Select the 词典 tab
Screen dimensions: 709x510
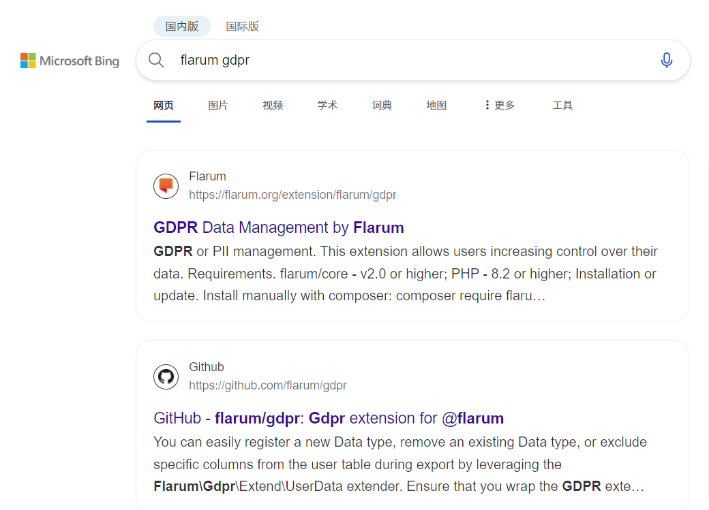[x=382, y=106]
